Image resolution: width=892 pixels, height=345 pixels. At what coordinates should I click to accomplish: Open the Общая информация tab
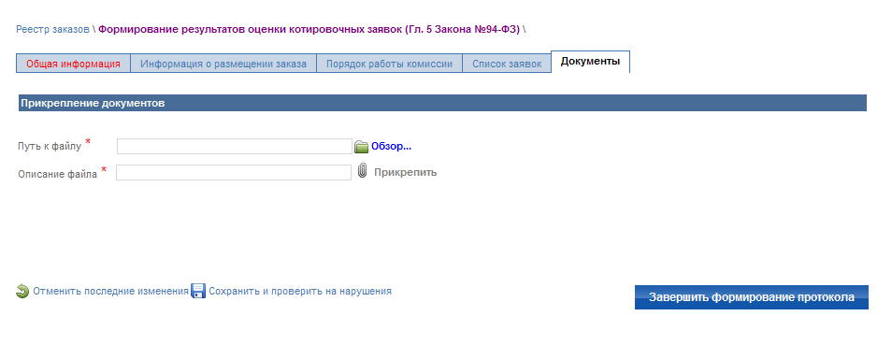[x=73, y=64]
